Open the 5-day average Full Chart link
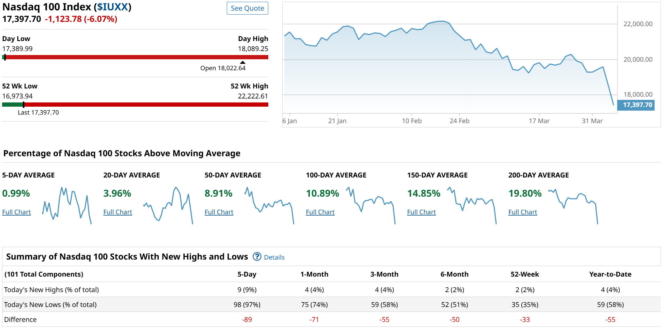Screen dimensions: 666x331 point(16,212)
